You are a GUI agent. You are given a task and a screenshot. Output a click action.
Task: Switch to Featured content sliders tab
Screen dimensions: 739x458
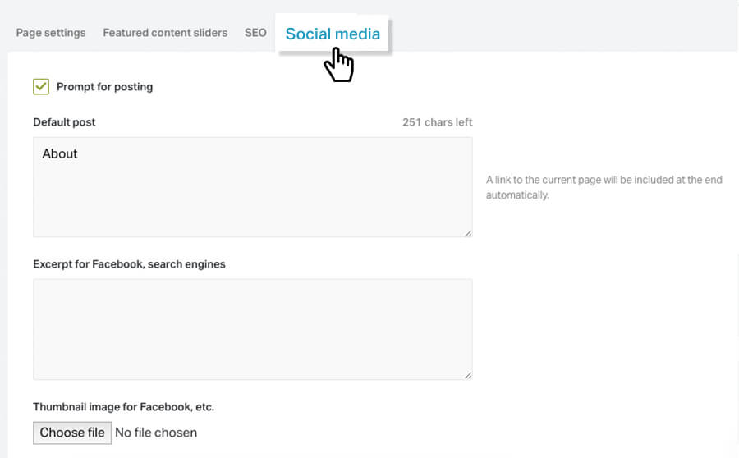point(165,33)
